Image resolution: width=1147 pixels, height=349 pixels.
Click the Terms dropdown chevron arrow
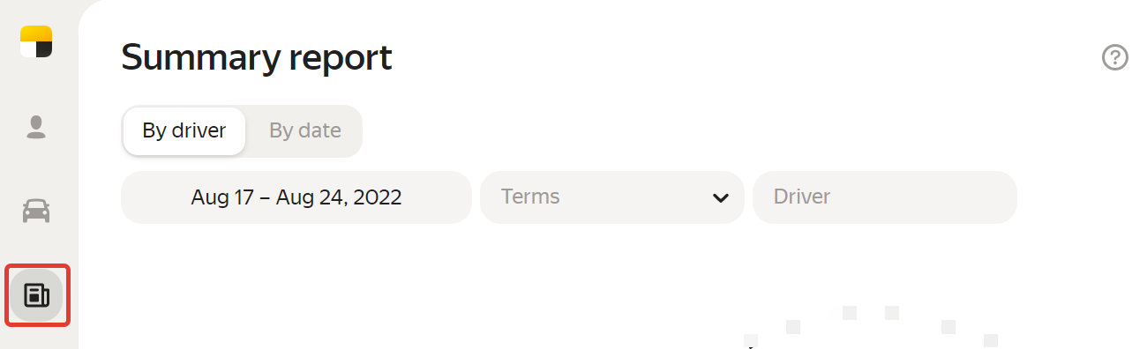coord(721,197)
